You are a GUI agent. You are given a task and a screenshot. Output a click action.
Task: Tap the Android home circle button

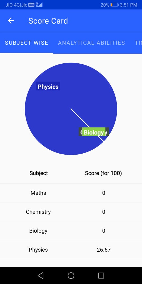(x=71, y=276)
